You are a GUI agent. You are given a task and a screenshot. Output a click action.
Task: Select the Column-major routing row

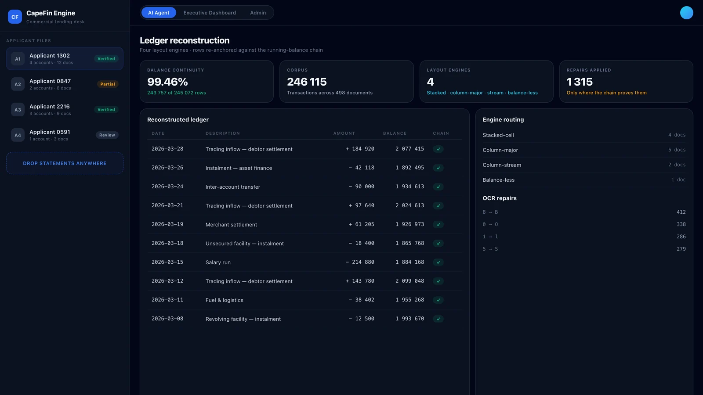[x=584, y=150]
